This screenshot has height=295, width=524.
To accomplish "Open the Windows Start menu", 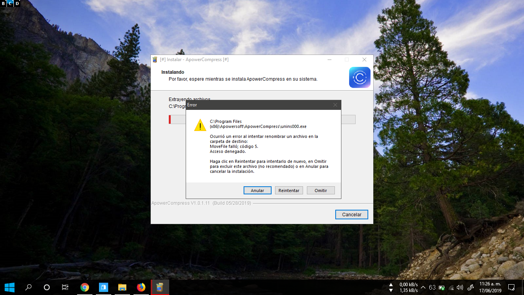I will (9, 287).
